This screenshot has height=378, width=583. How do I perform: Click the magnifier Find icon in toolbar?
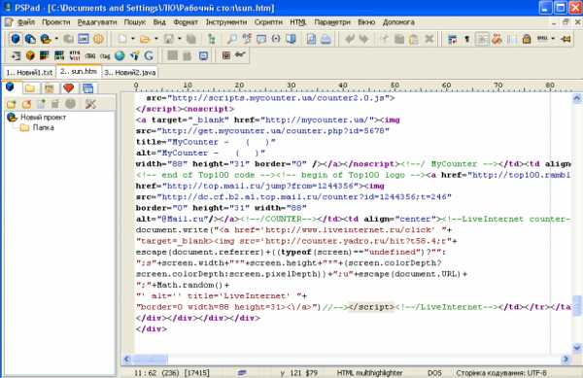[232, 39]
